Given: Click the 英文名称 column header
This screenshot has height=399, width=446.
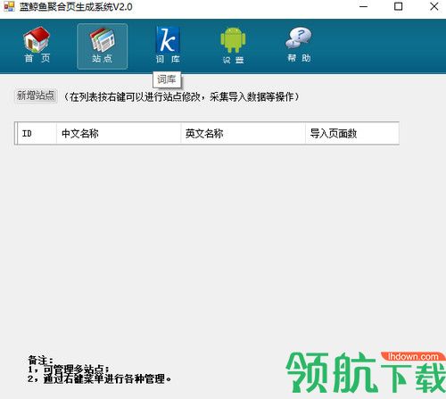Looking at the screenshot, I should [x=243, y=133].
